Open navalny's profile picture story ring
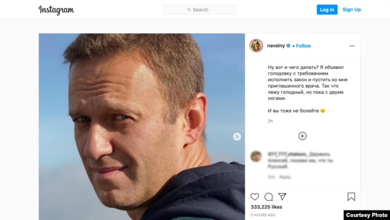The image size is (390, 220). coord(256,46)
